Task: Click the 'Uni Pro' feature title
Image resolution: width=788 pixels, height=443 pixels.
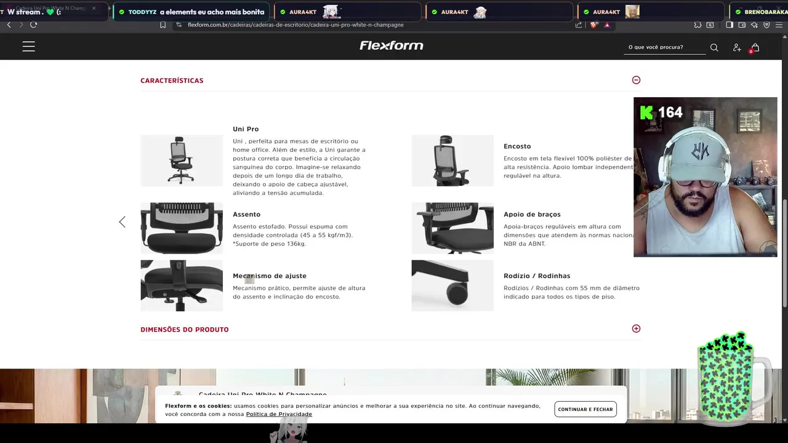Action: (x=246, y=129)
